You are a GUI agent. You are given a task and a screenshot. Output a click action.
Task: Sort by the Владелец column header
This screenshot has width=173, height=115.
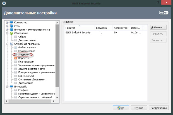[104, 28]
